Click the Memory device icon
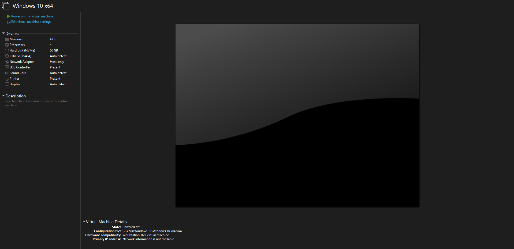The image size is (514, 249). pos(7,39)
